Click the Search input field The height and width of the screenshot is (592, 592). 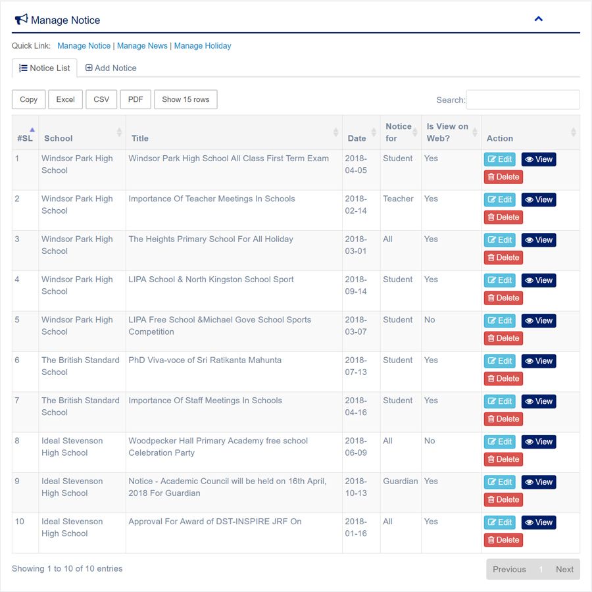[522, 99]
